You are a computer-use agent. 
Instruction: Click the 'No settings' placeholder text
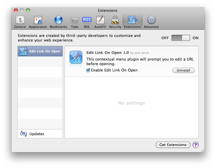coord(131,103)
